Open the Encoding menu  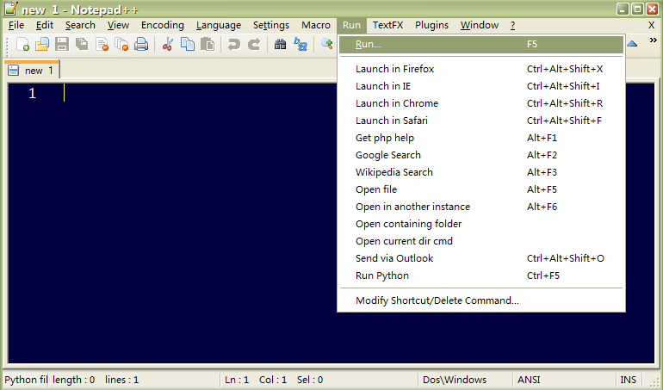click(163, 25)
